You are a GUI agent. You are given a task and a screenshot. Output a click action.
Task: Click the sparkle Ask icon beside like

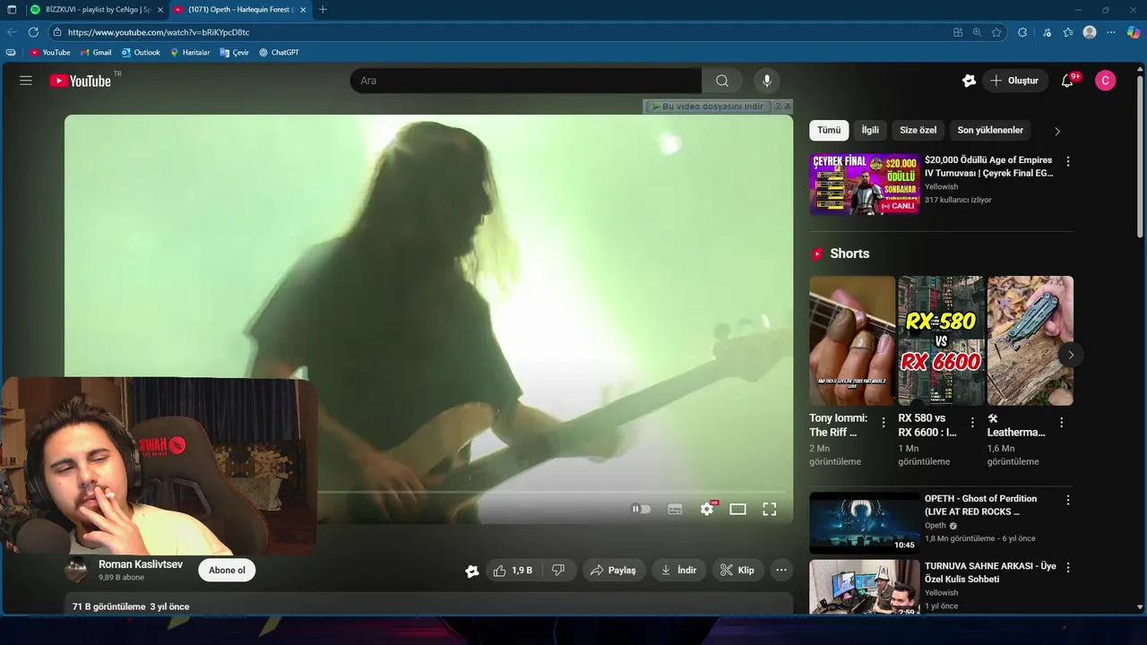click(472, 571)
